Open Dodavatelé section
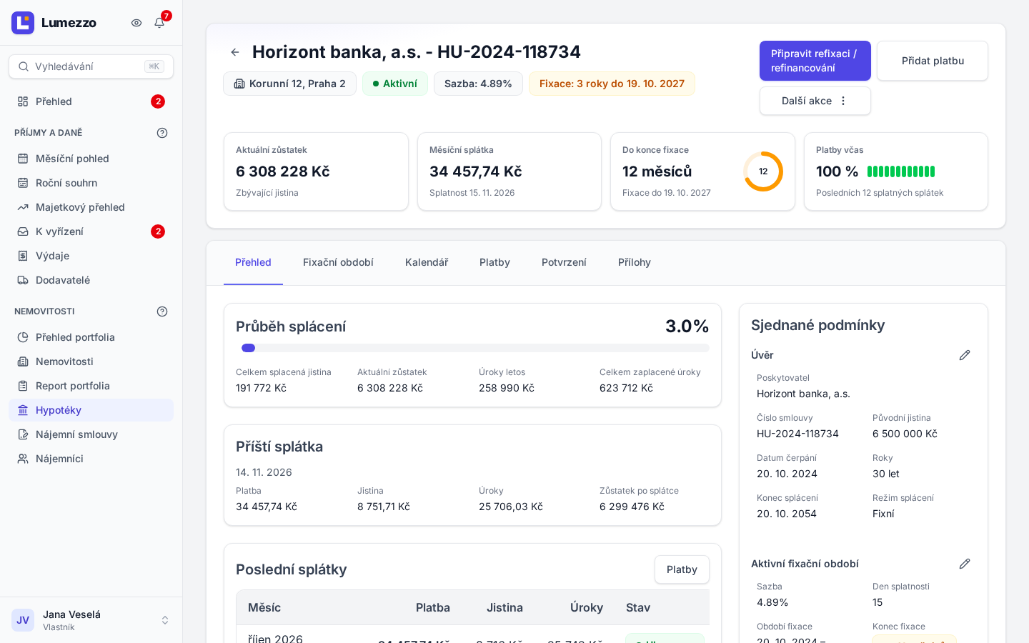The height and width of the screenshot is (643, 1029). (x=91, y=280)
